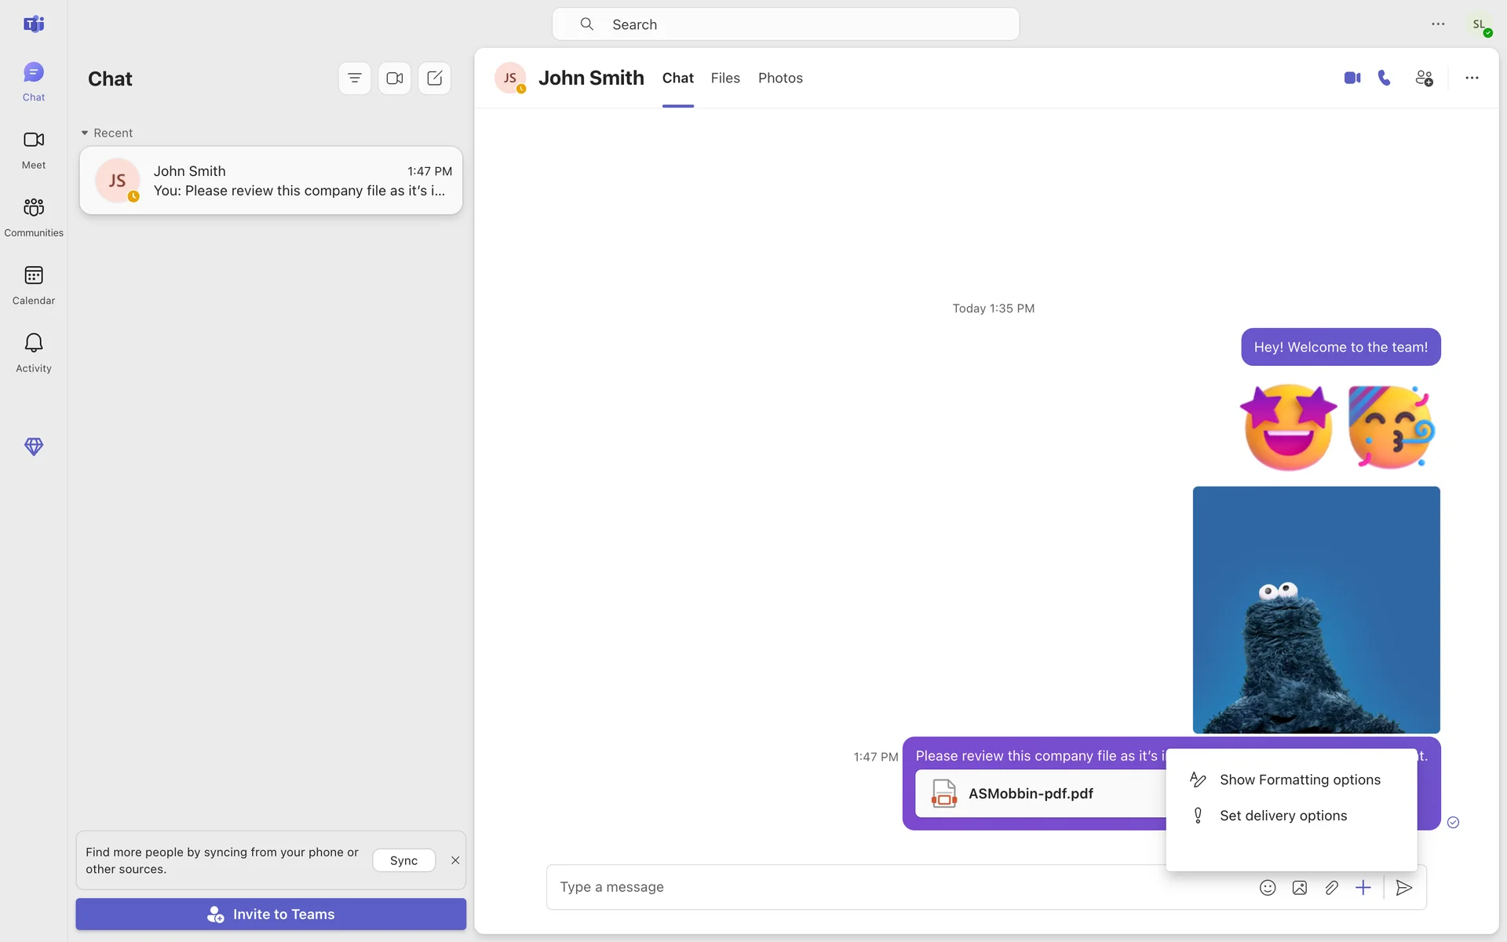1507x942 pixels.
Task: Open the chat list filter button
Action: 355,78
